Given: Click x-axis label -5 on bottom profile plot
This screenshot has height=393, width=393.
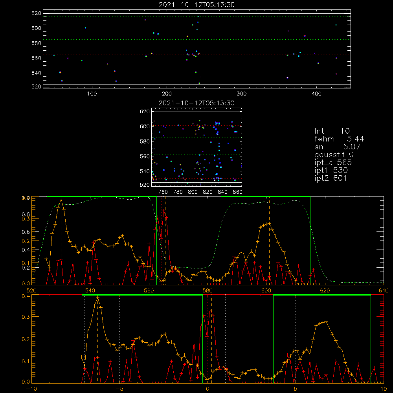Looking at the screenshot, I should pos(119,389).
